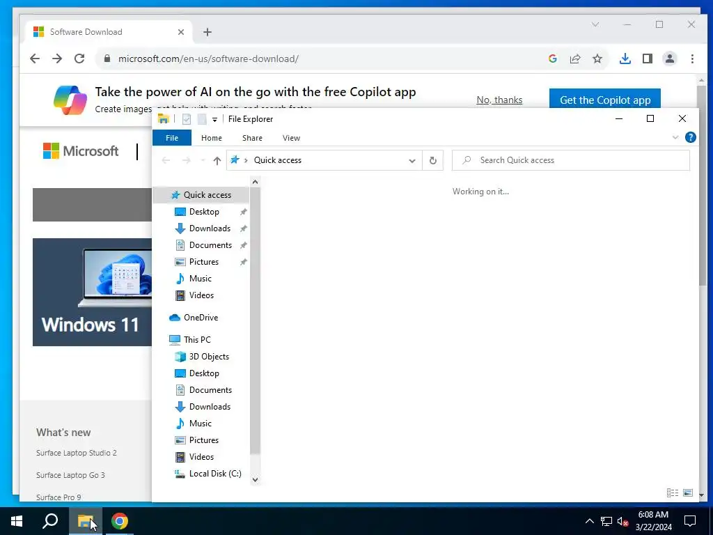
Task: Click the Chrome forward arrow
Action: coord(57,59)
